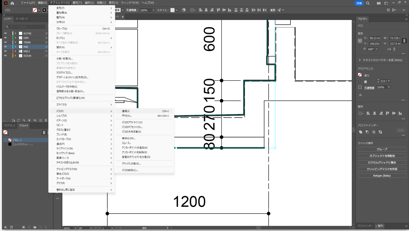Image resolution: width=409 pixels, height=231 pixels.
Task: Toggle visibility of the DIM layer
Action: point(5,38)
